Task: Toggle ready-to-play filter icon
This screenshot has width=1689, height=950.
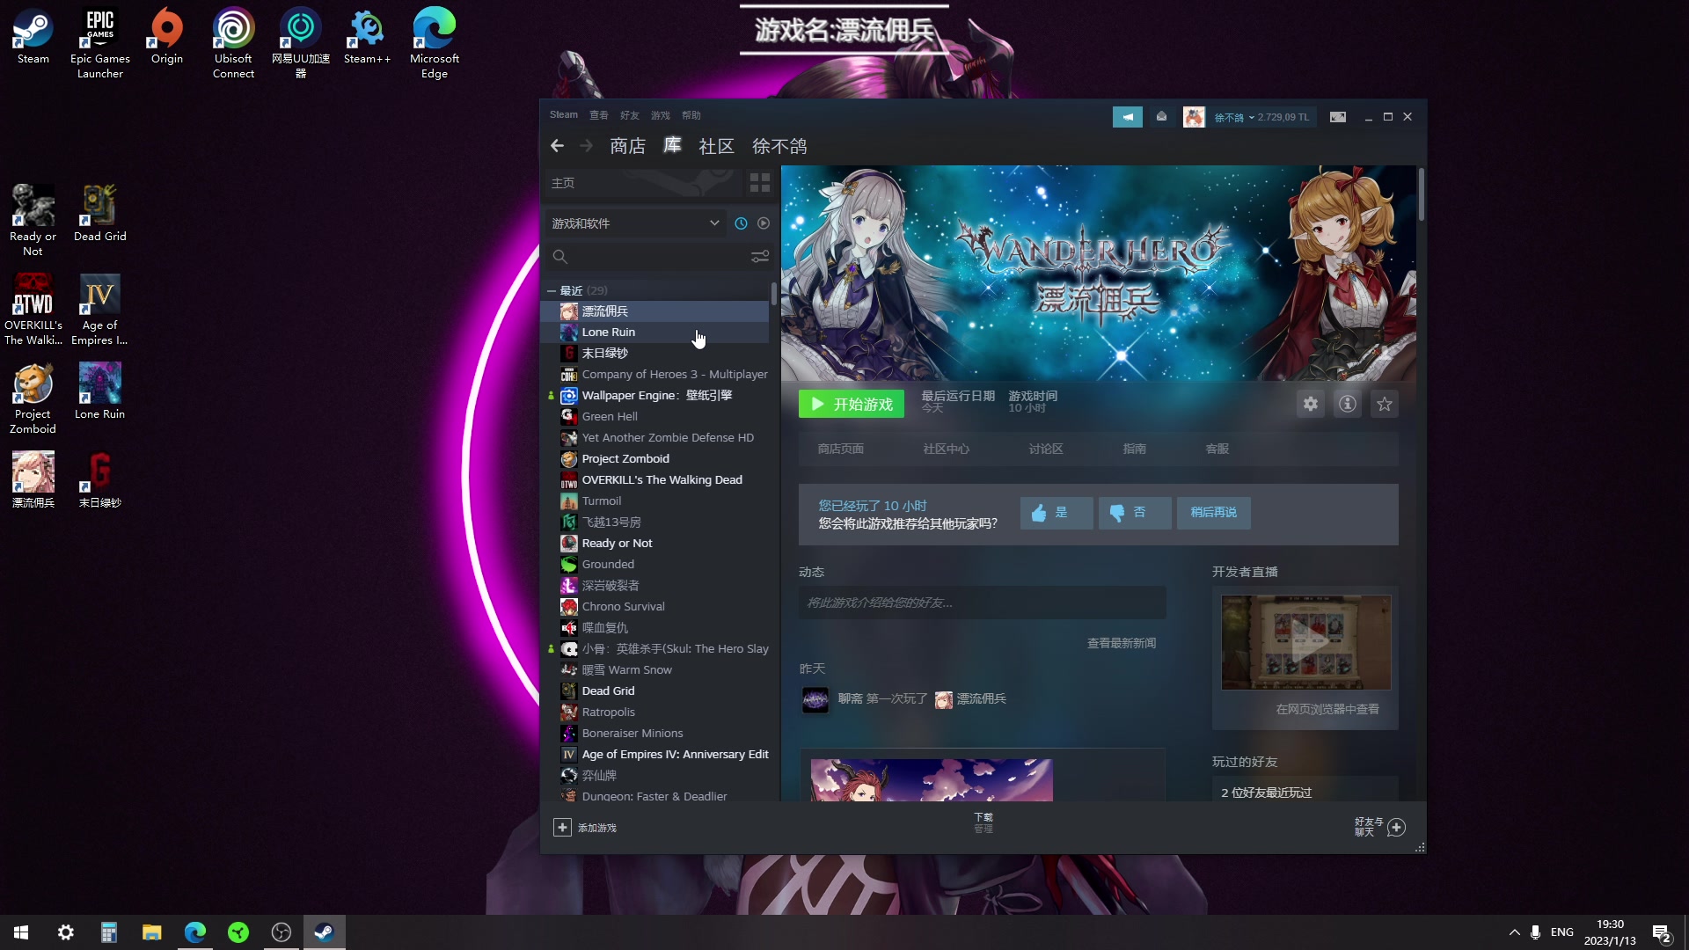Action: pos(764,223)
